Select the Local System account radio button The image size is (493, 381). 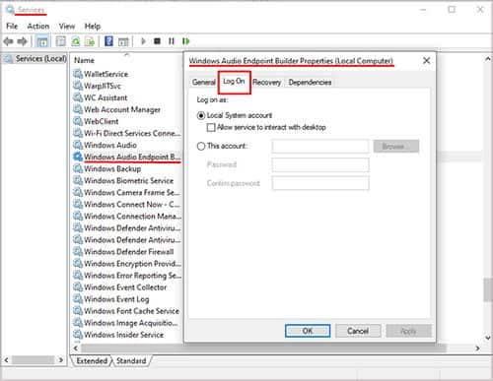[201, 115]
